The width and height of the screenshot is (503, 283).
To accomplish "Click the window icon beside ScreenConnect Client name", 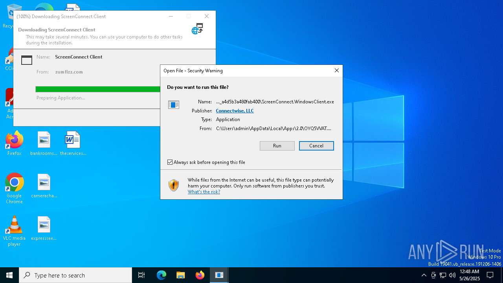I will (x=27, y=60).
